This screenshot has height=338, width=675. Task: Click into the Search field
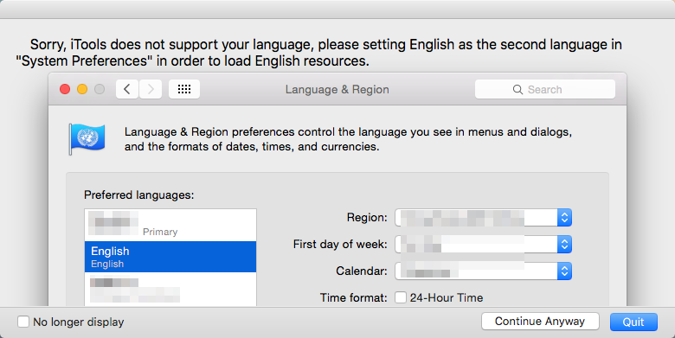[x=545, y=89]
